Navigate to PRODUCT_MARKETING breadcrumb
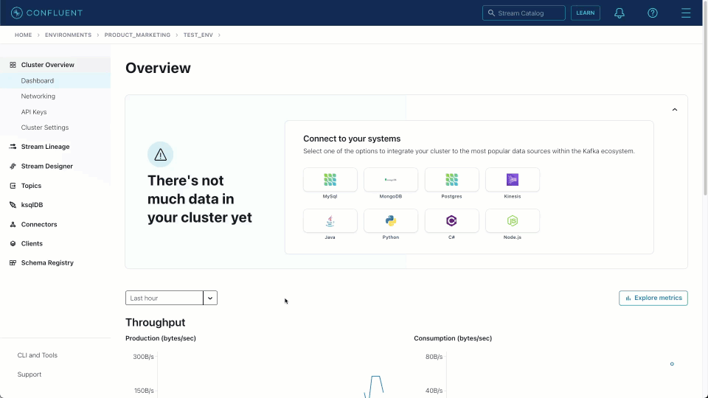This screenshot has height=398, width=708. [137, 35]
